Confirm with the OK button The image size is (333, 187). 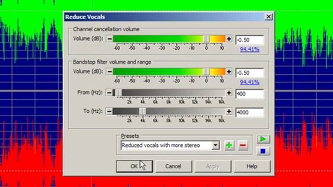point(134,166)
